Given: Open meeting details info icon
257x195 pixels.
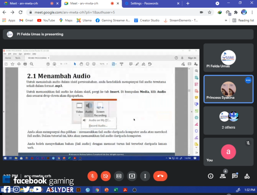Looking at the screenshot, I should point(211,176).
